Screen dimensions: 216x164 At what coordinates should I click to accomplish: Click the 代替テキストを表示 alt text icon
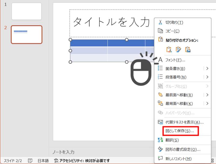click(x=160, y=121)
